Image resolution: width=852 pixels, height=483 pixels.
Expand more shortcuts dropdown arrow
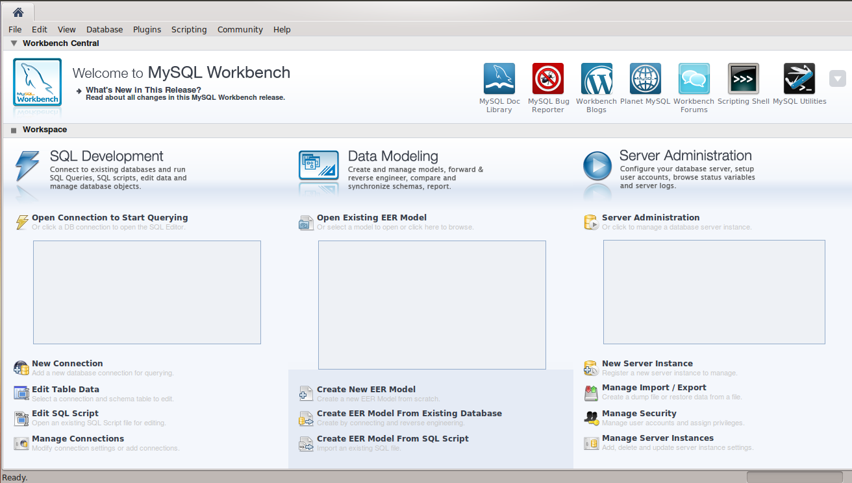(x=838, y=78)
